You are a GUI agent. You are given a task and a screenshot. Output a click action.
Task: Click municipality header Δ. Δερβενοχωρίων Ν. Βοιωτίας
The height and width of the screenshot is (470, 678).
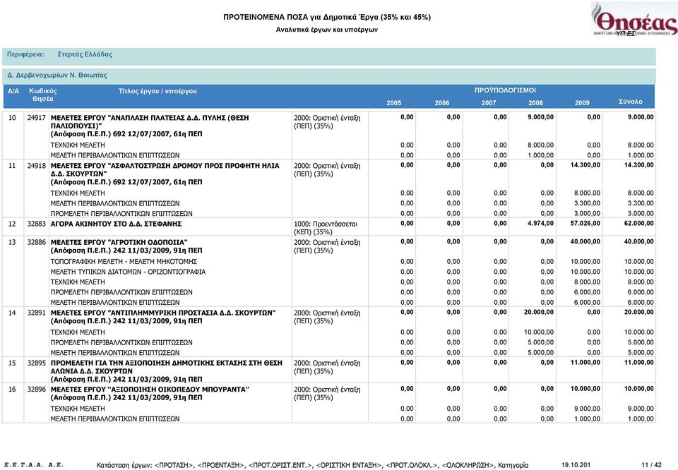(57, 76)
